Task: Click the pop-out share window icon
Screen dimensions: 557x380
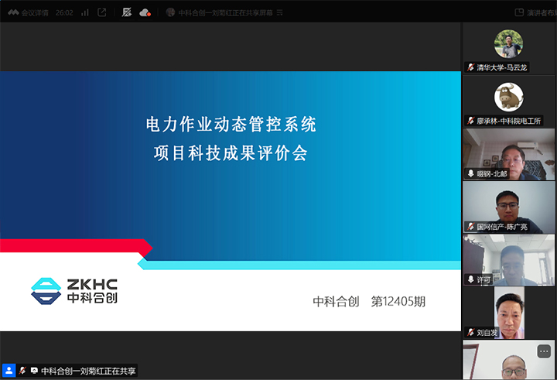Action: tap(102, 13)
